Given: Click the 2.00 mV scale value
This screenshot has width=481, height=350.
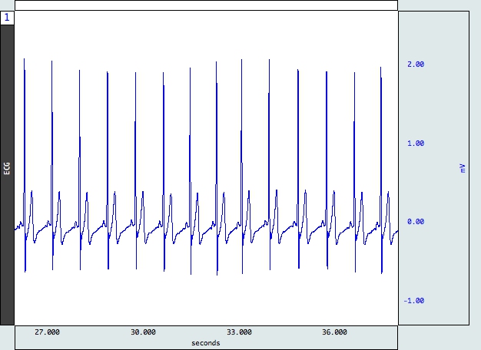Looking at the screenshot, I should coord(416,64).
